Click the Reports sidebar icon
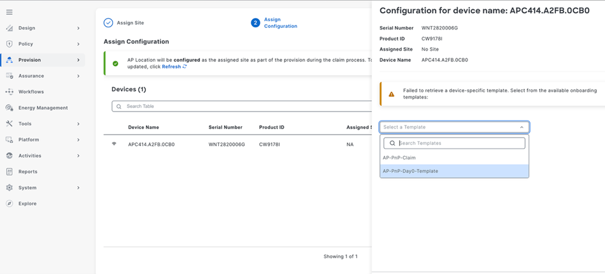 pyautogui.click(x=10, y=172)
